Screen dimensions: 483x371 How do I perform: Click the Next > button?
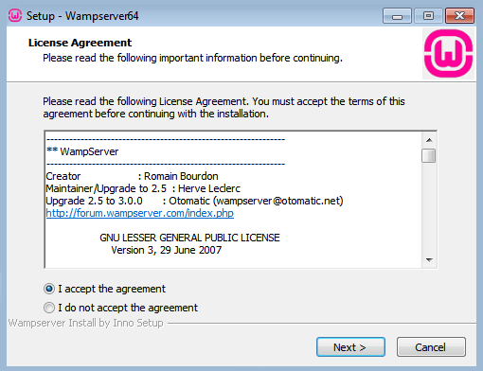[350, 347]
